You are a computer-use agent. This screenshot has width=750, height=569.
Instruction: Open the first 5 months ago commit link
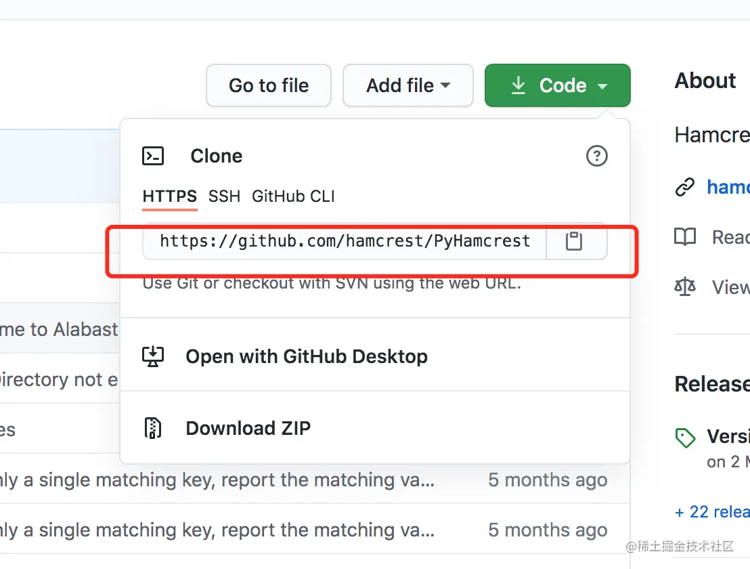[x=548, y=480]
